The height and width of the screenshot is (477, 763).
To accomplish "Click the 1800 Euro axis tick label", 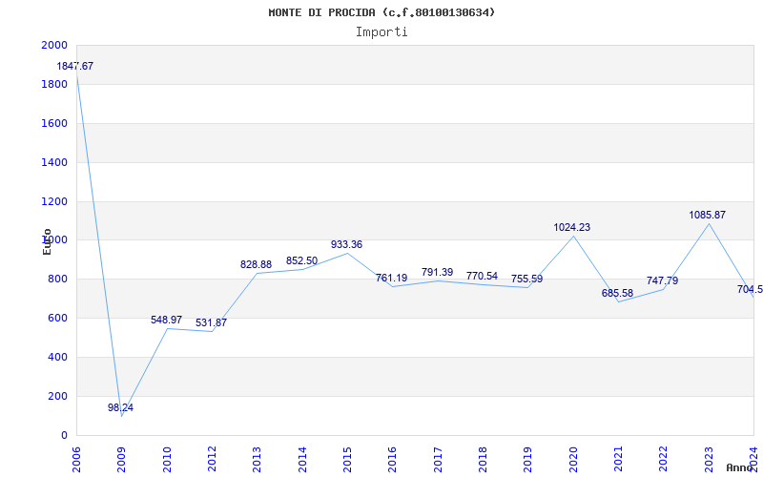I will pyautogui.click(x=54, y=84).
